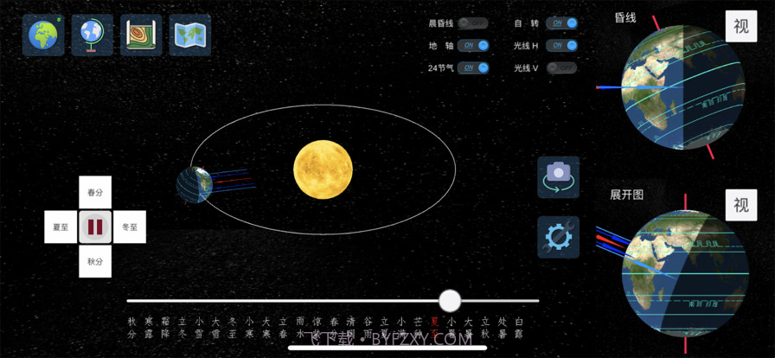Click the solar term slider handle
The width and height of the screenshot is (775, 358).
pyautogui.click(x=450, y=300)
